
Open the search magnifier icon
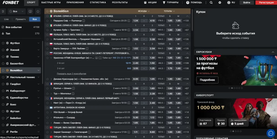[x=211, y=2]
